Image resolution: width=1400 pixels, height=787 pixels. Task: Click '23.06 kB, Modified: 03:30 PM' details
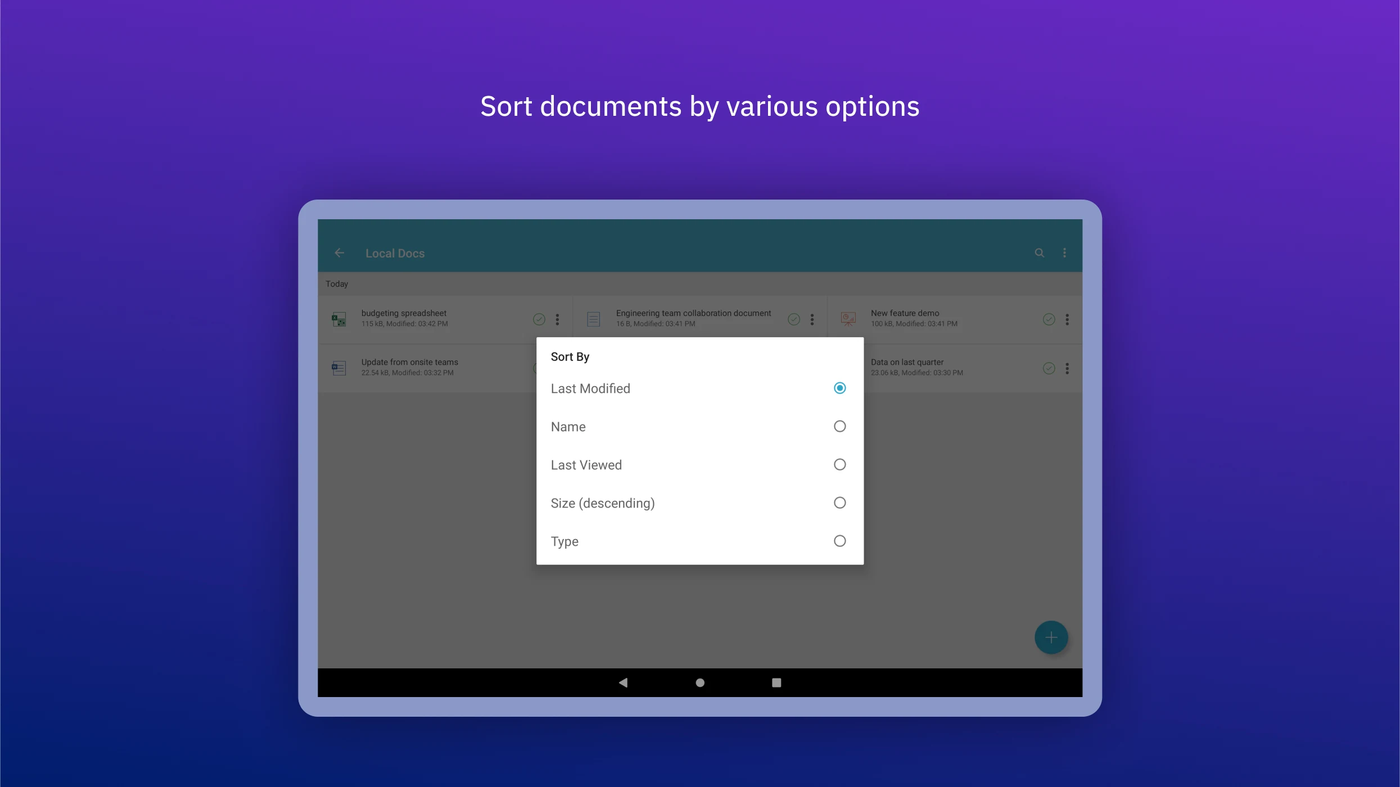(916, 373)
